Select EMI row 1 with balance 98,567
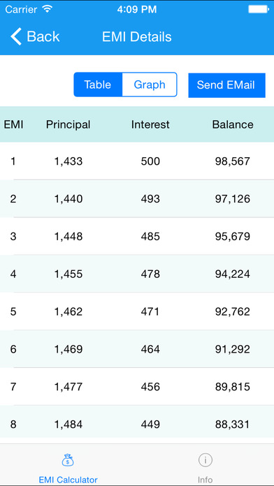 137,161
